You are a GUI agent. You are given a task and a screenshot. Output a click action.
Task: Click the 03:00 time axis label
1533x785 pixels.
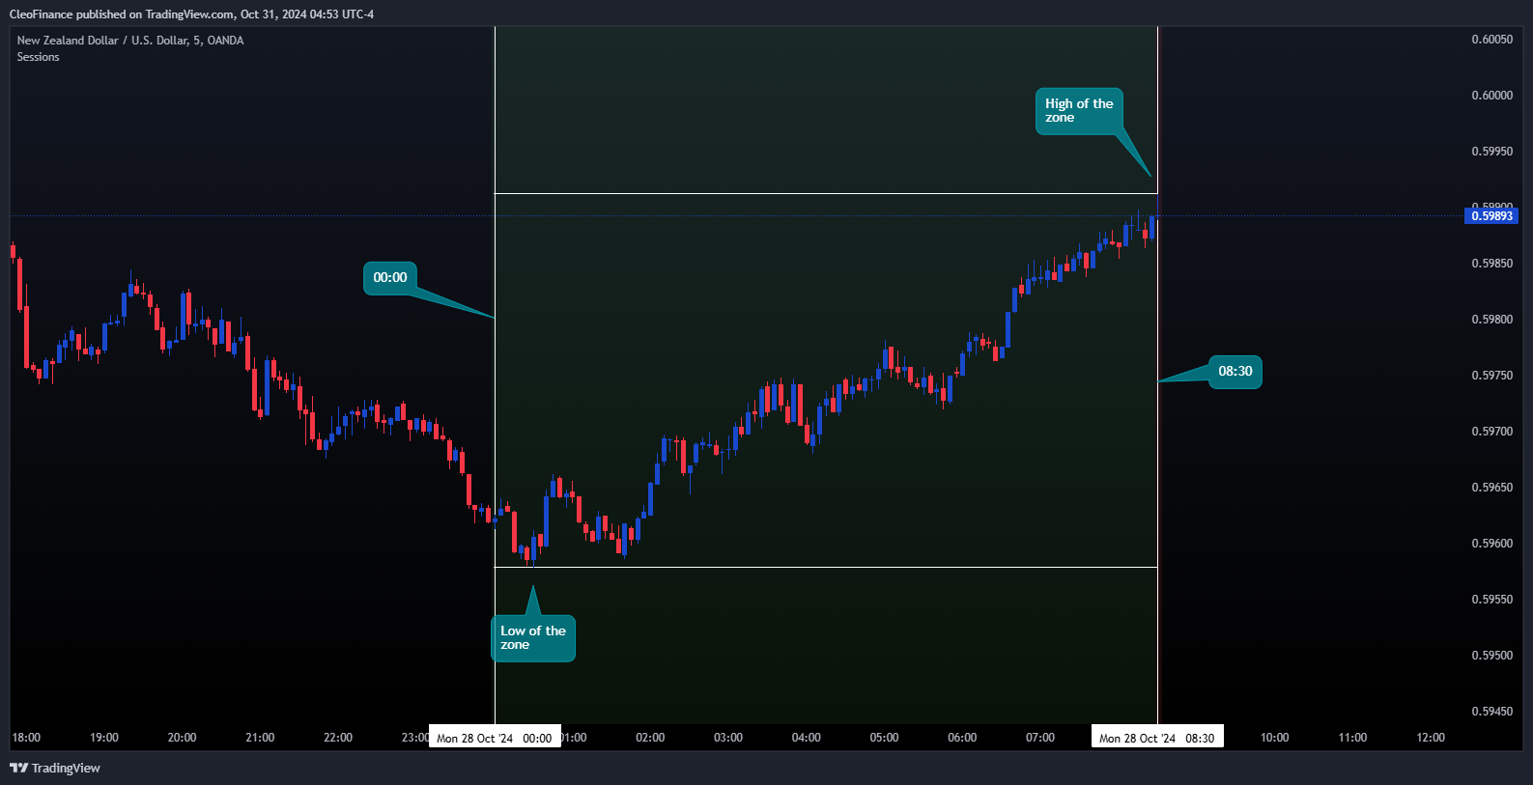pos(728,738)
